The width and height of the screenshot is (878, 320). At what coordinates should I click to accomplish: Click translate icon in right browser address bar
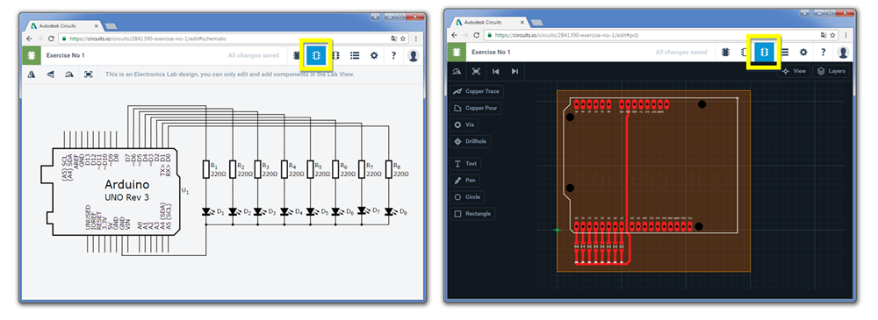point(824,35)
